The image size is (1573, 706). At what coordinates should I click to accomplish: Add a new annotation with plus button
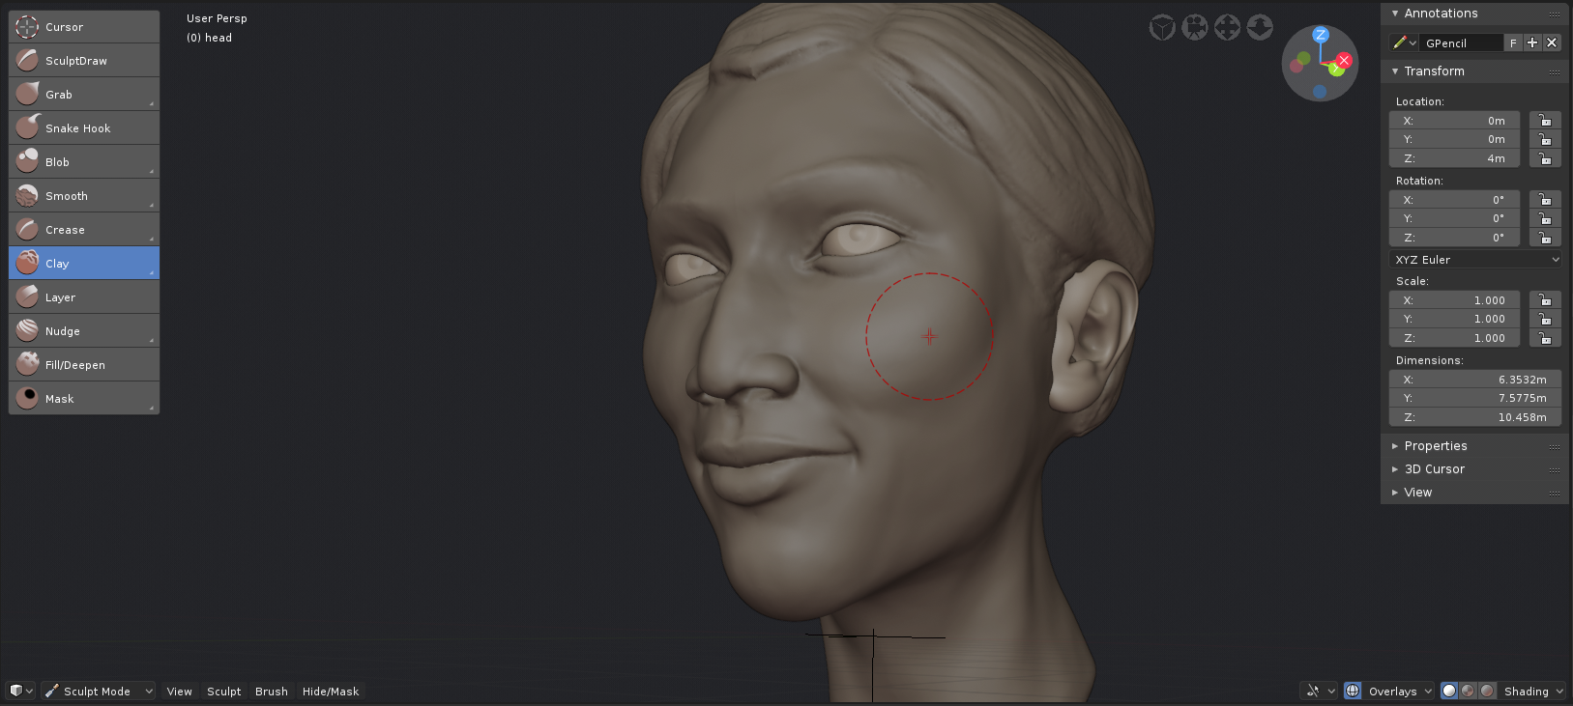[1532, 42]
